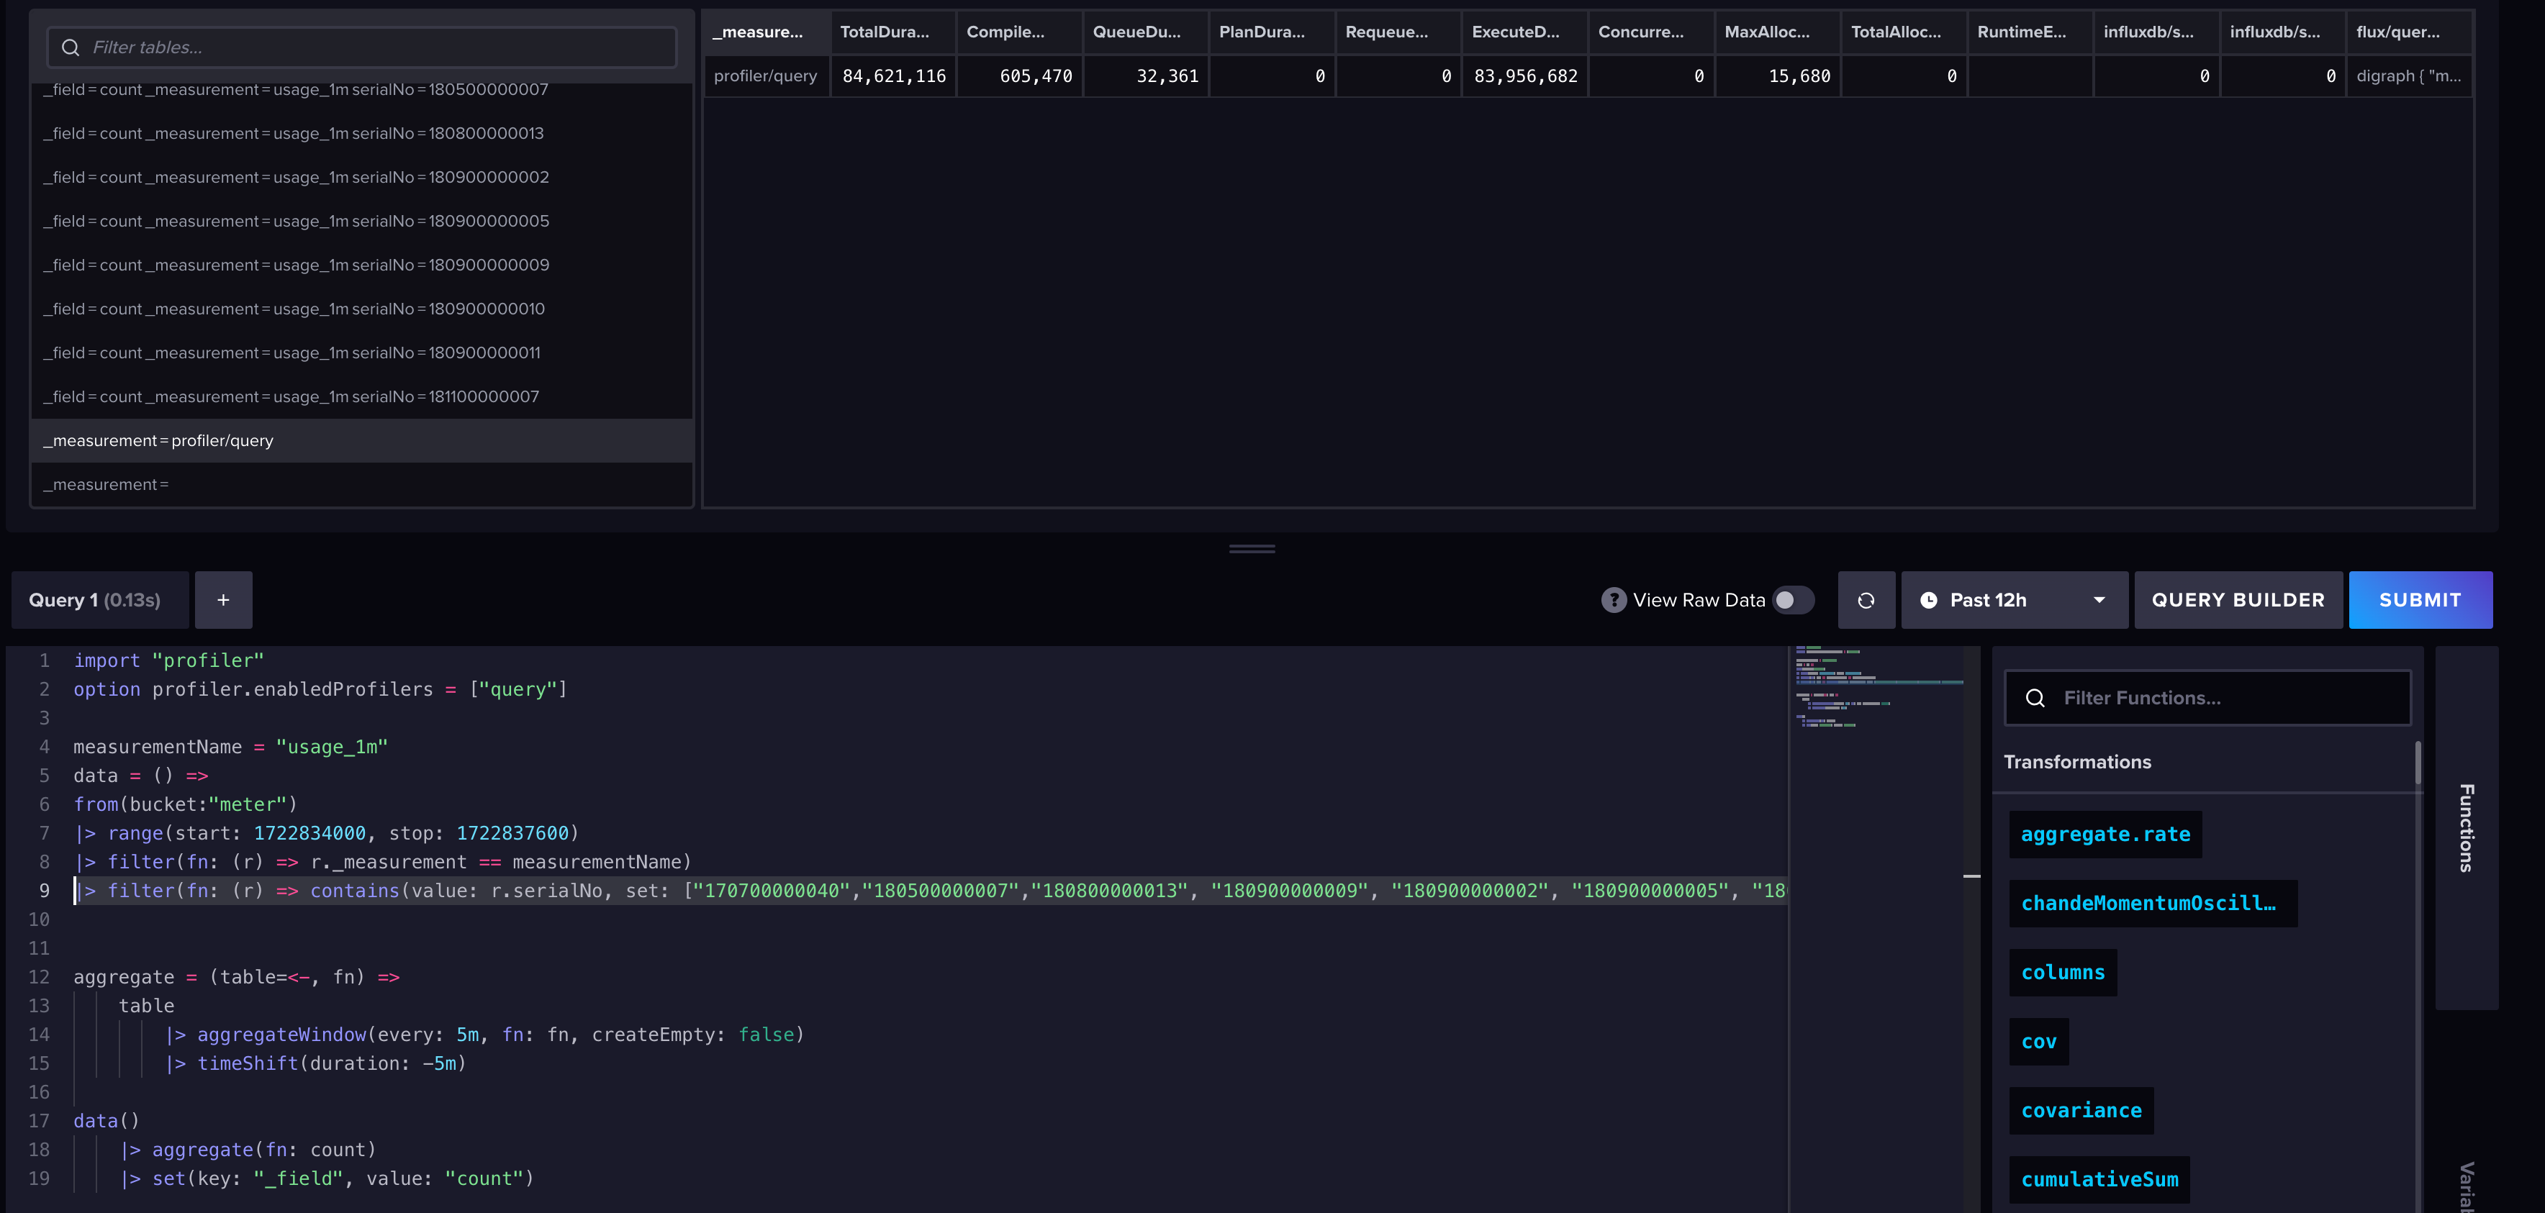Sort by the Concurre... column header
The height and width of the screenshot is (1213, 2545).
(1652, 32)
